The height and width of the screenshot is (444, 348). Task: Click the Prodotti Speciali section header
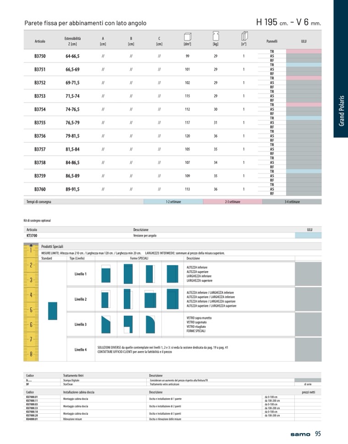tap(52, 246)
